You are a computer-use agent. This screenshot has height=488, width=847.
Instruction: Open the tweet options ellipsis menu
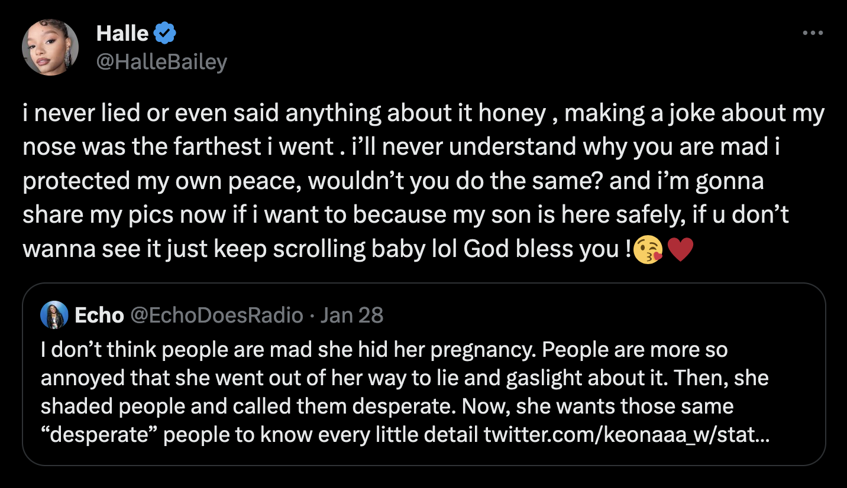[x=813, y=34]
